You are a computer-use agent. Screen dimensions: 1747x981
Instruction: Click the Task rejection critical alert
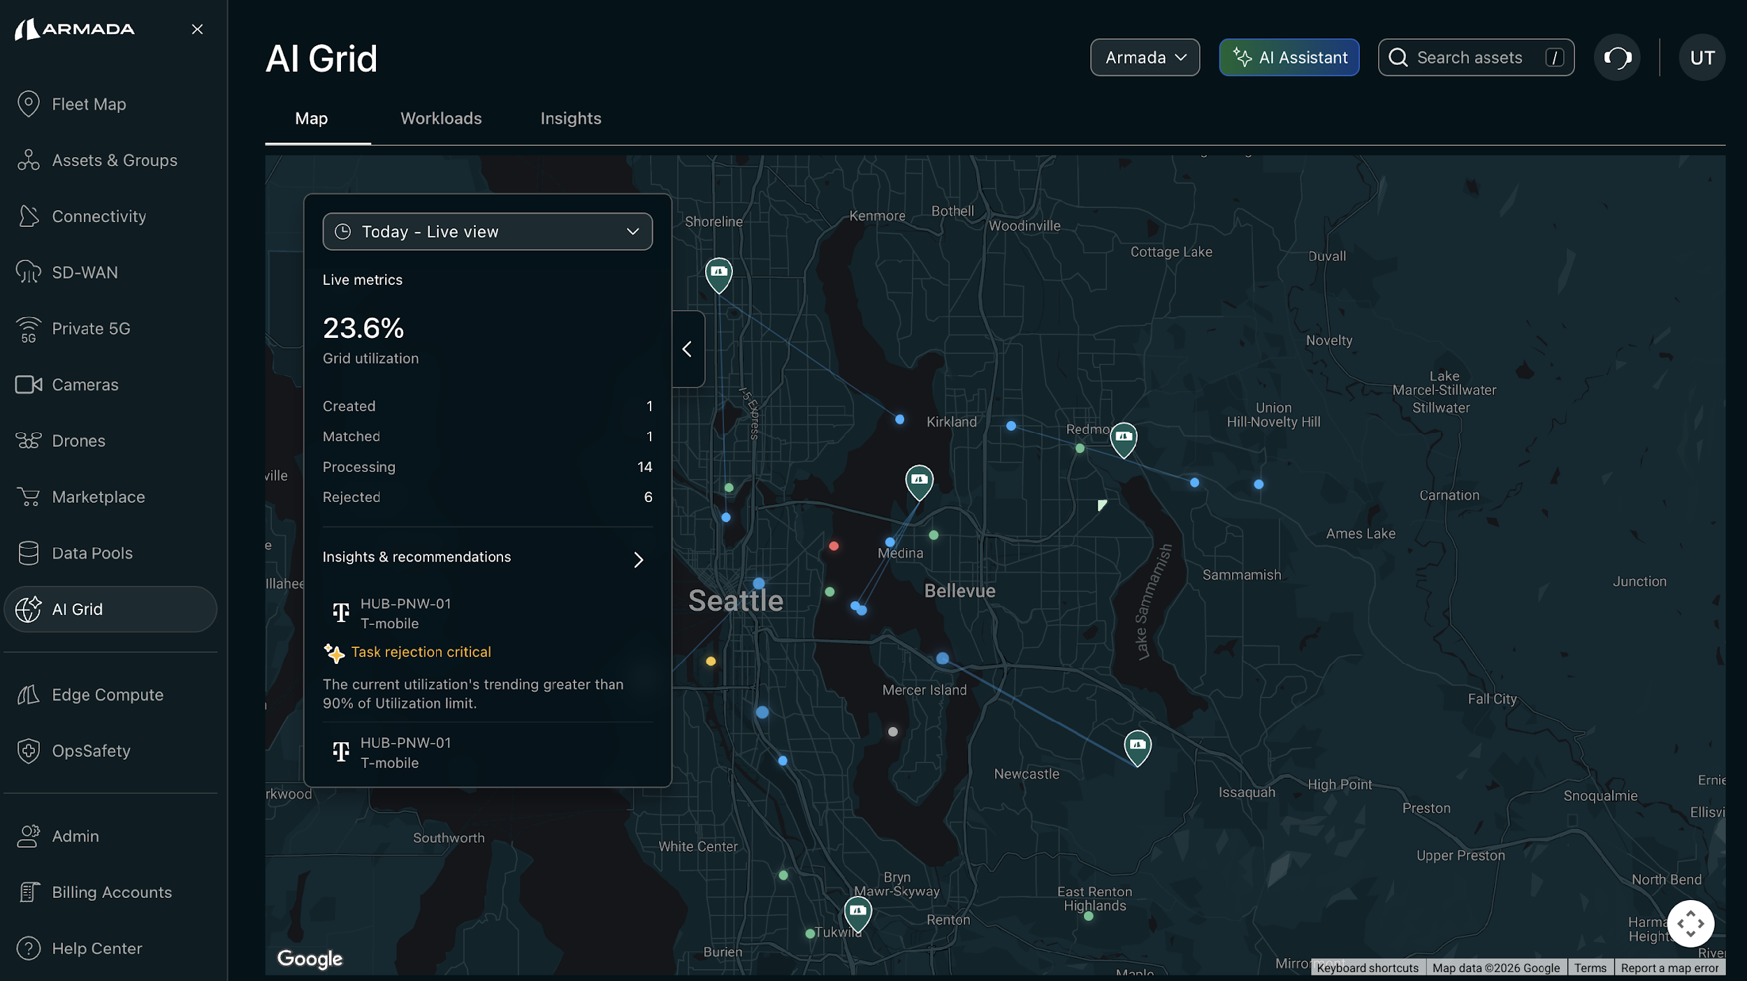coord(421,651)
